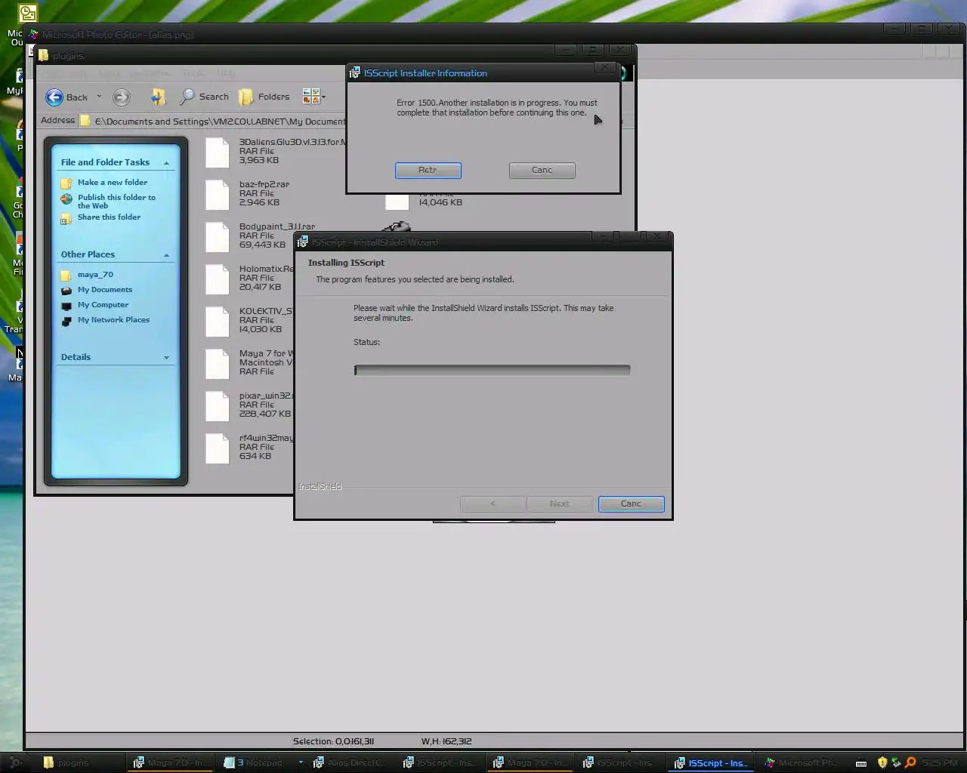The image size is (967, 773).
Task: Click Canc button in InstallShield Wizard
Action: pyautogui.click(x=631, y=504)
